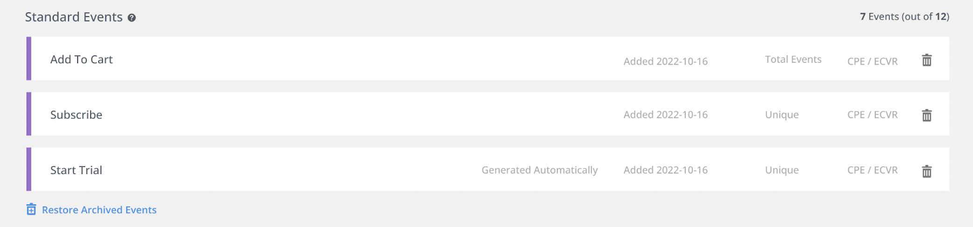Open Restore Archived Events link
The height and width of the screenshot is (227, 973).
point(99,210)
